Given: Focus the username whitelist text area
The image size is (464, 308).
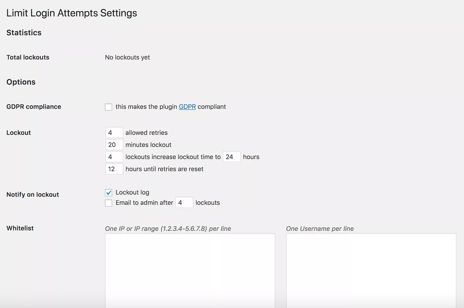Looking at the screenshot, I should click(371, 270).
